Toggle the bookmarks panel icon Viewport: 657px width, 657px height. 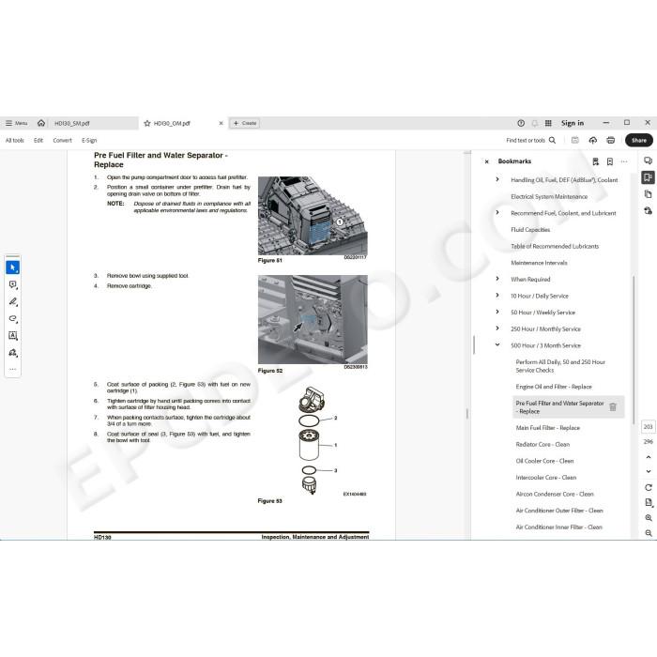click(648, 177)
